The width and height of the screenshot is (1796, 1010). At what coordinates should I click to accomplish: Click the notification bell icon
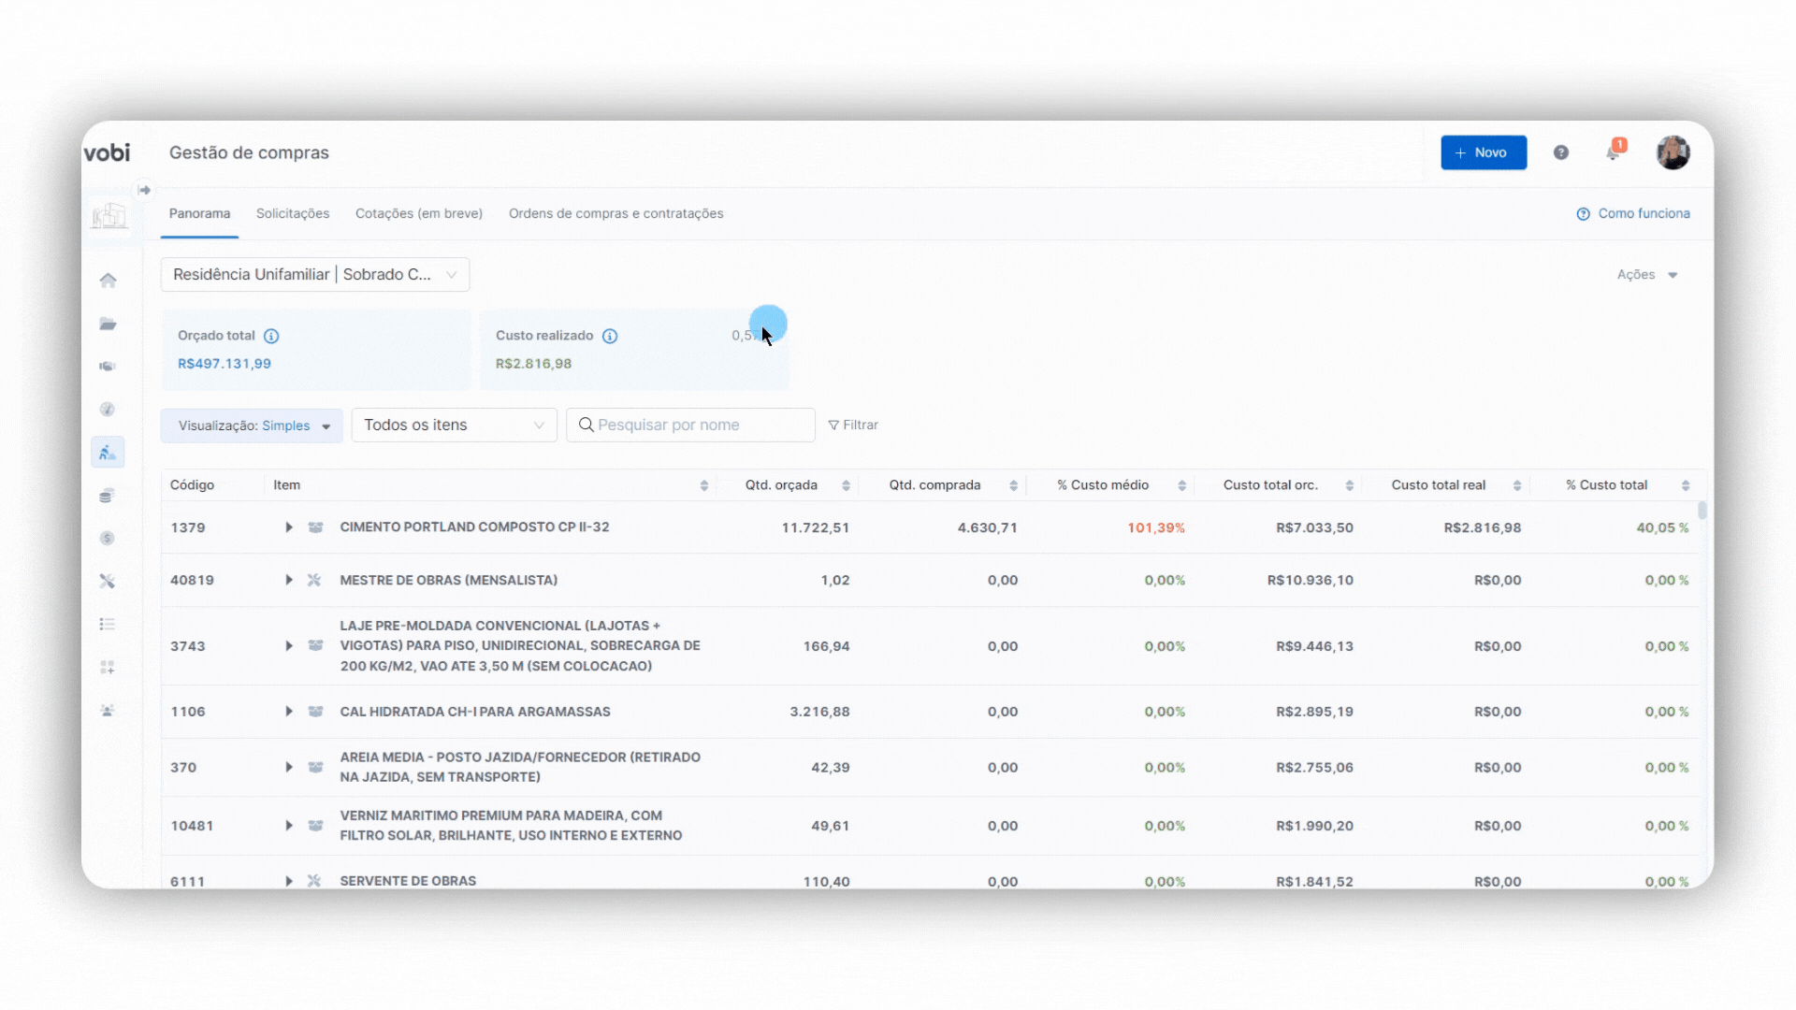(1614, 152)
